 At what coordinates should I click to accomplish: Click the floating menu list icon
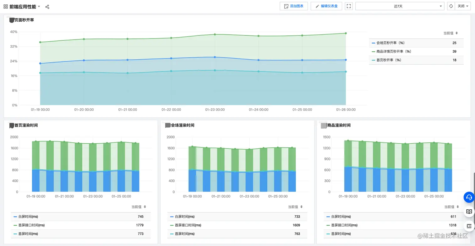[x=469, y=226]
